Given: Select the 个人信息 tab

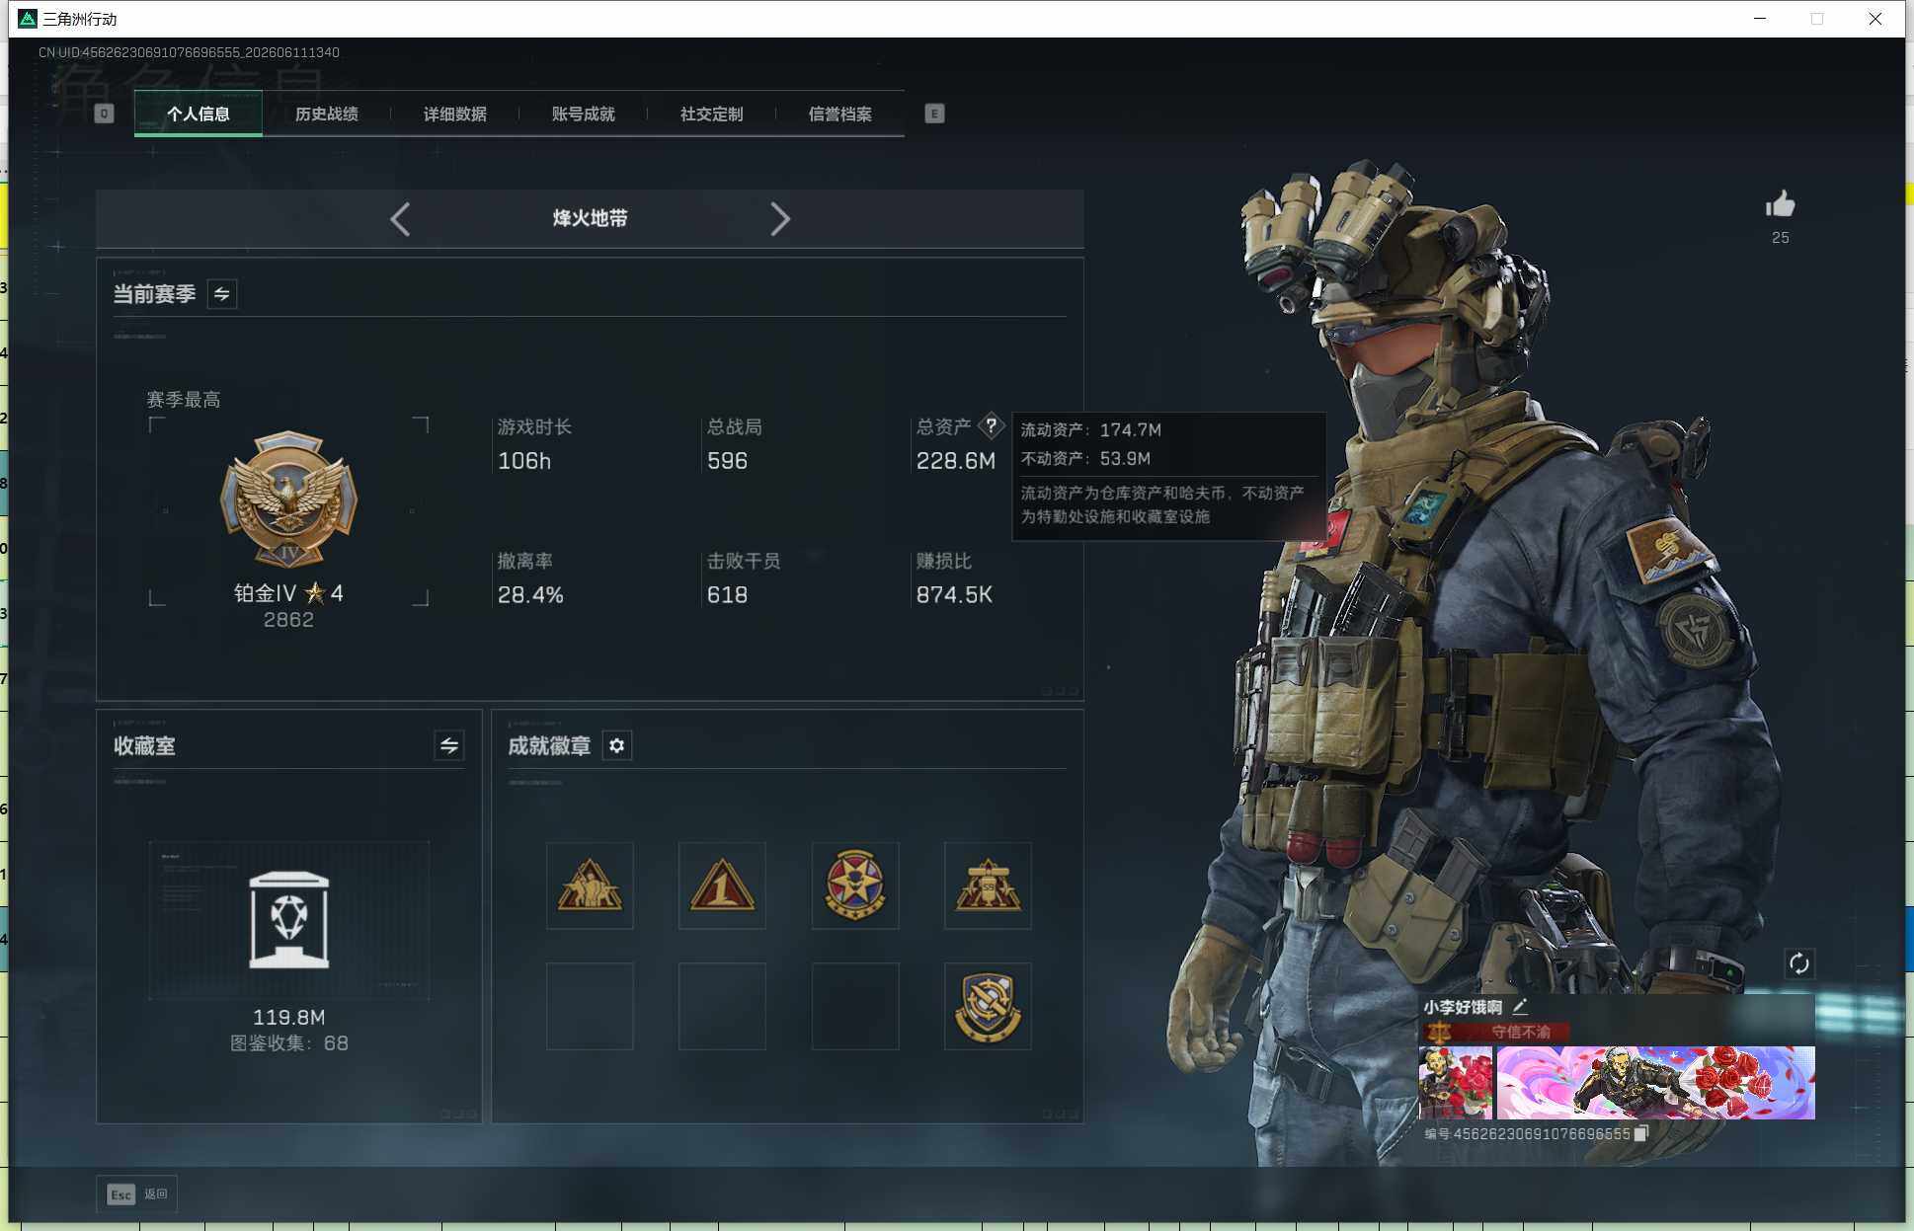Looking at the screenshot, I should point(198,114).
